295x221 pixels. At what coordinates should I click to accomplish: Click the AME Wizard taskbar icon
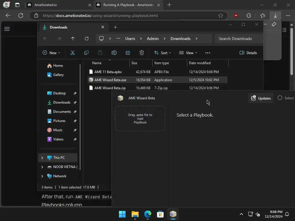click(x=173, y=214)
